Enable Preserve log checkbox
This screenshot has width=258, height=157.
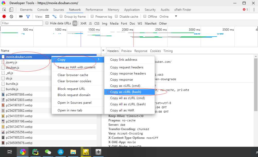[x=92, y=16]
